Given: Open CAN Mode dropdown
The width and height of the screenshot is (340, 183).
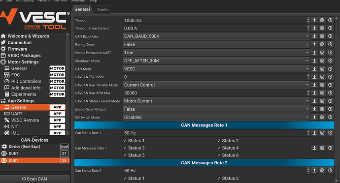Looking at the screenshot, I should pyautogui.click(x=216, y=69).
